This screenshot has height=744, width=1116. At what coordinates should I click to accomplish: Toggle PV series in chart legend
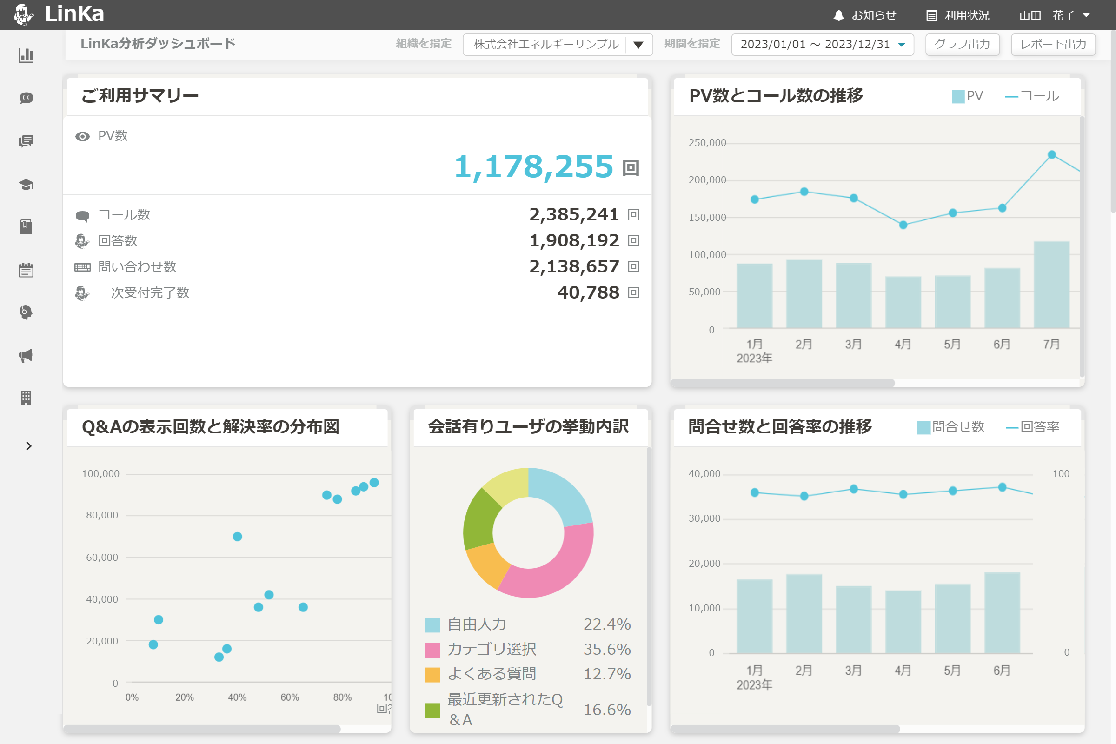[967, 96]
